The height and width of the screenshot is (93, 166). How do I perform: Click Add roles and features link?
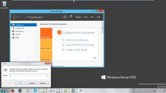tap(77, 40)
